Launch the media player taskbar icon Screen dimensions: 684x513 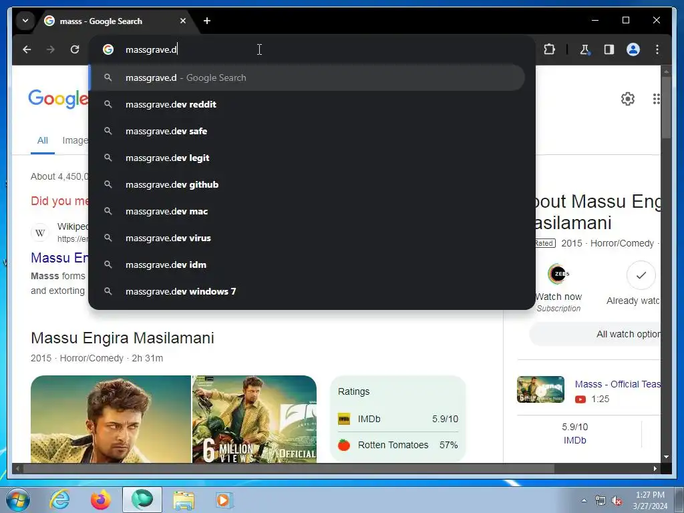click(224, 500)
